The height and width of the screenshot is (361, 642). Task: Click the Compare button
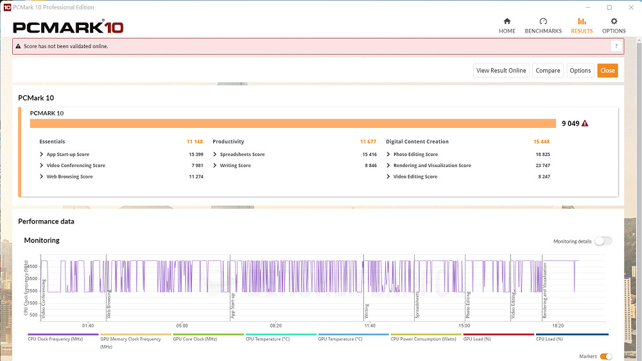pos(548,71)
